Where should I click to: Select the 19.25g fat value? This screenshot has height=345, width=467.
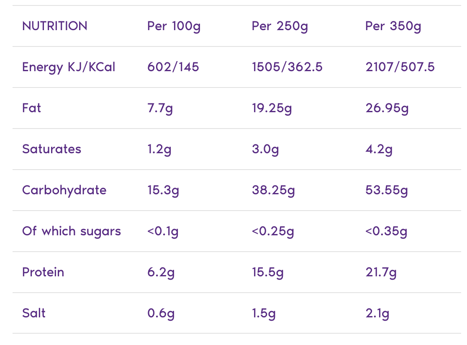pyautogui.click(x=272, y=108)
